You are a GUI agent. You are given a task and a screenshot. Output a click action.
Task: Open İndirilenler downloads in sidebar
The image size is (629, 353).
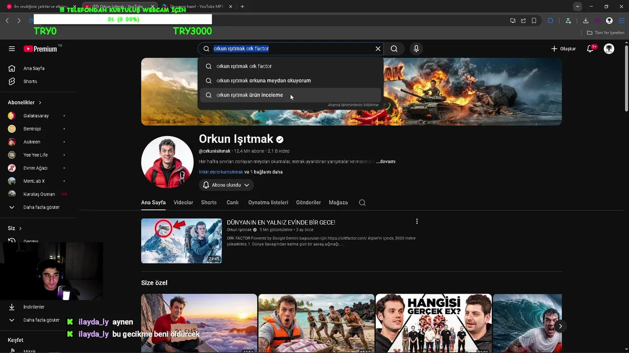point(34,307)
